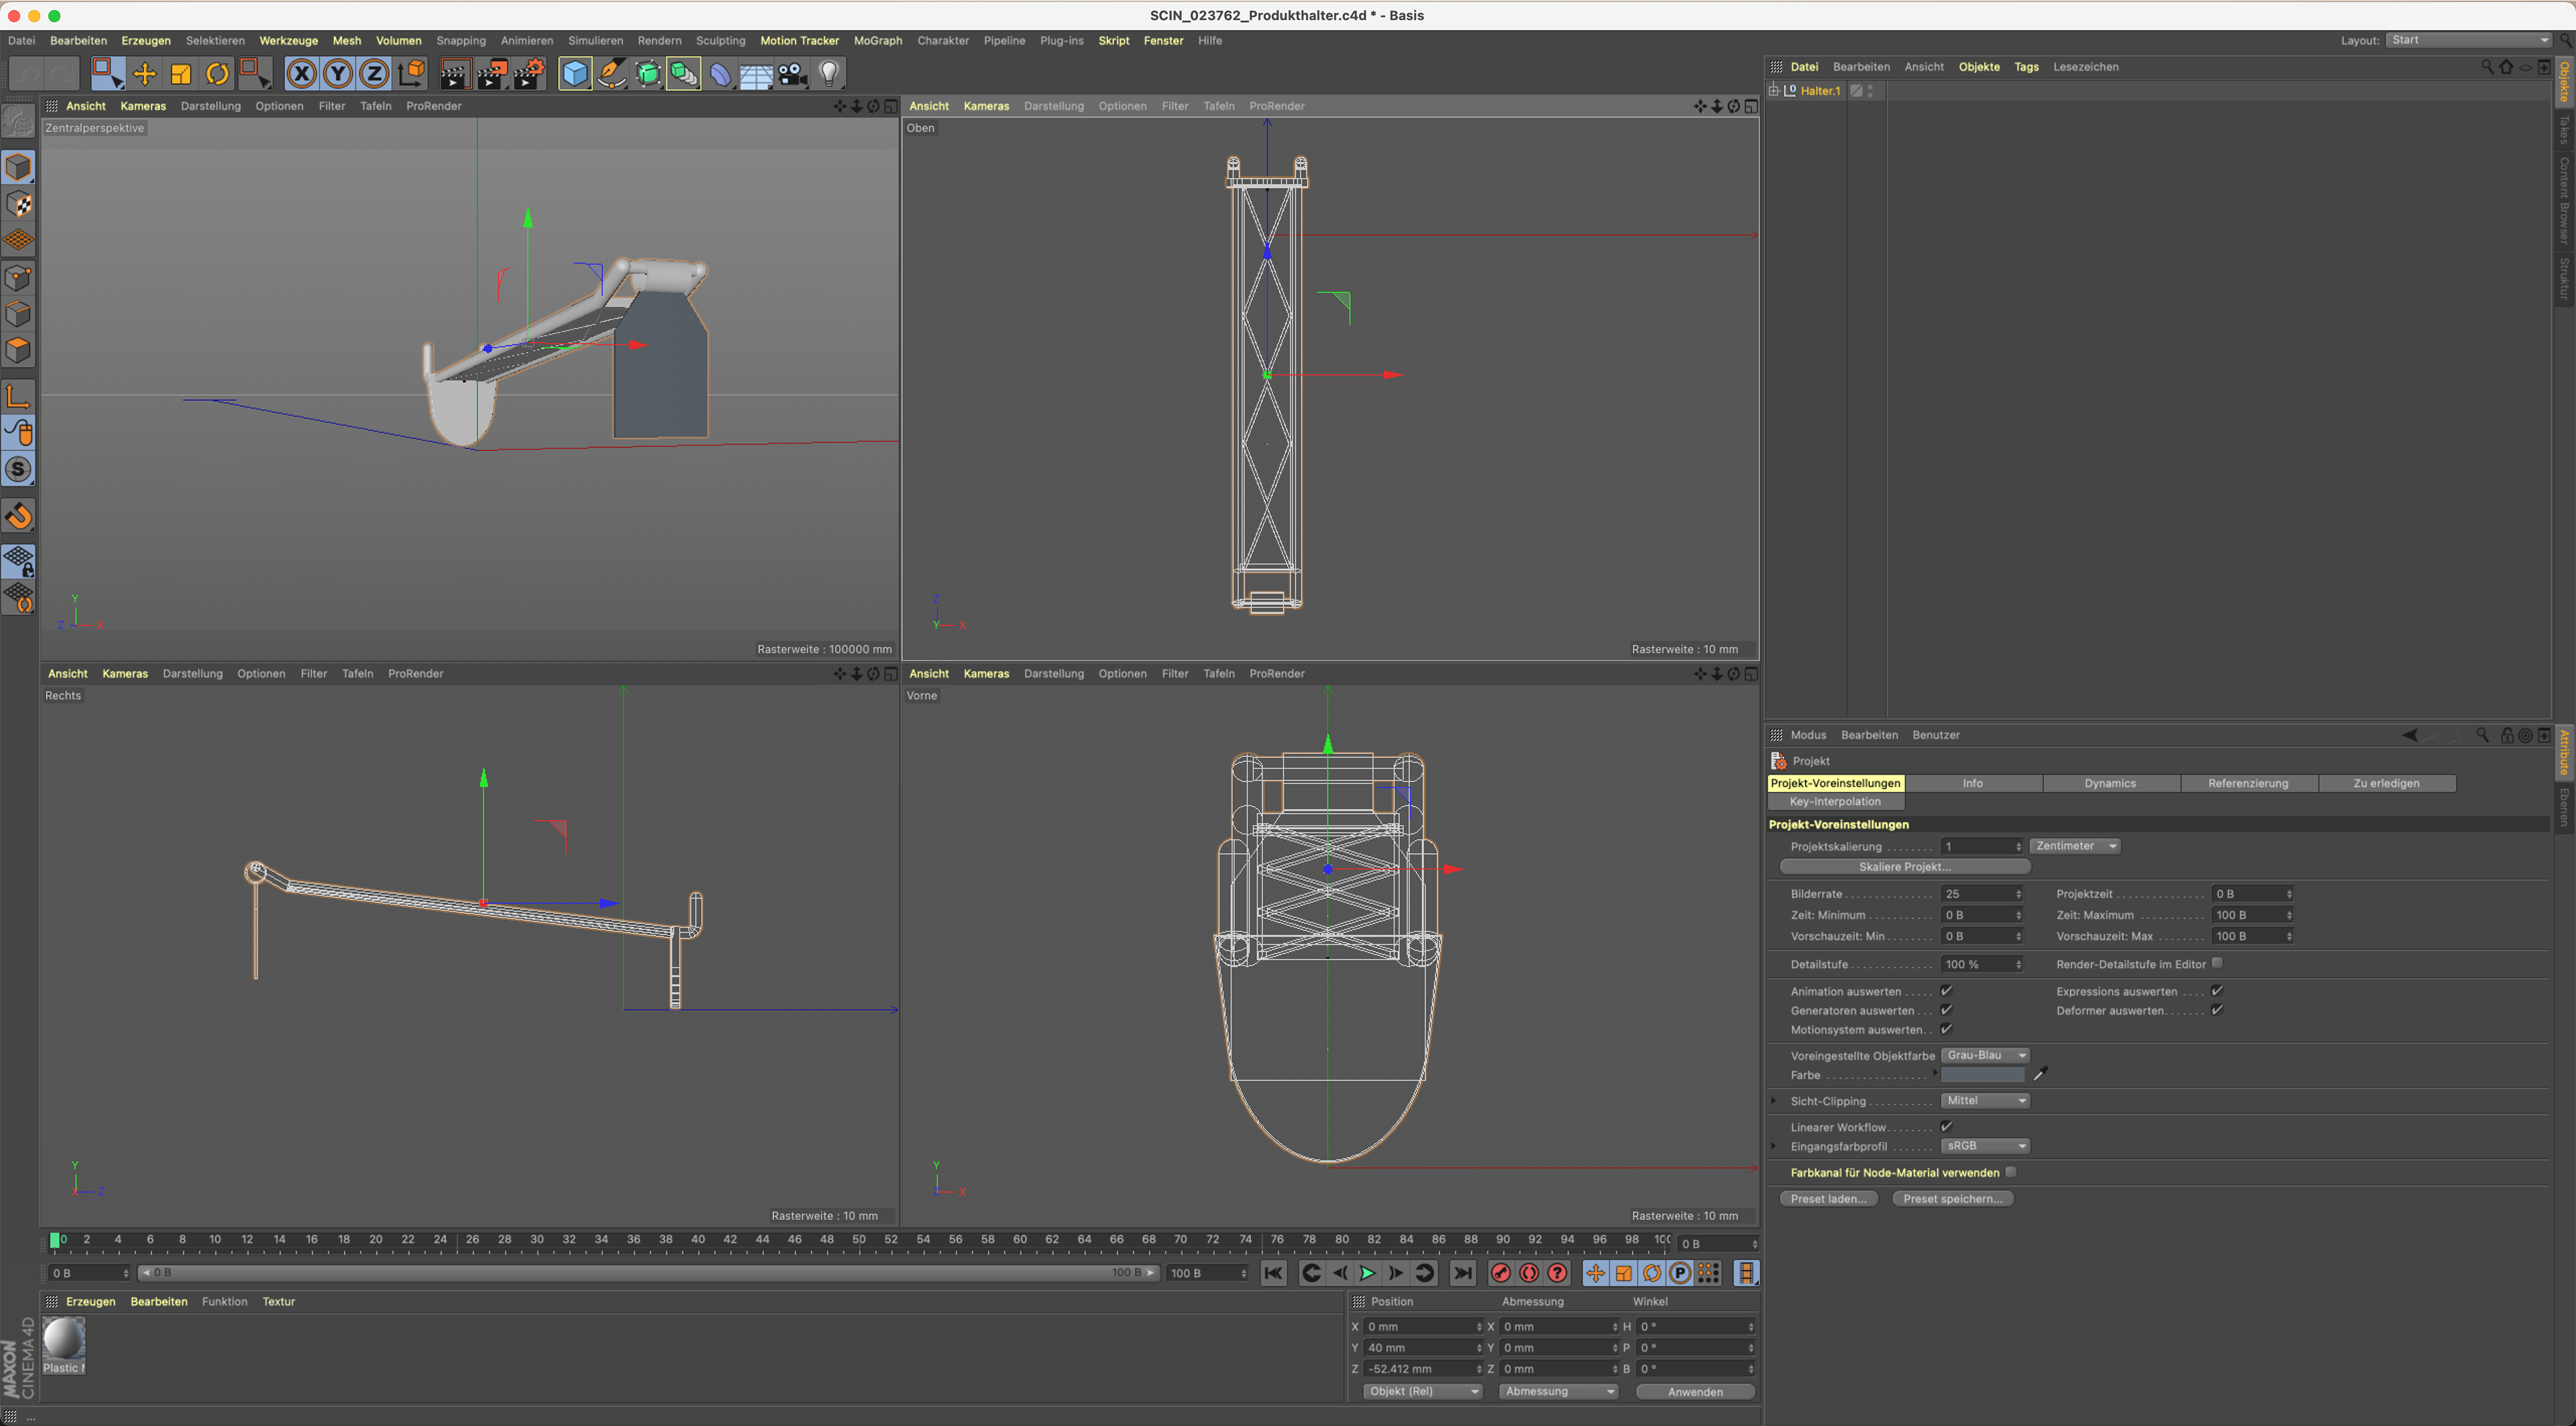The height and width of the screenshot is (1426, 2576).
Task: Click the camera object icon
Action: [x=793, y=73]
